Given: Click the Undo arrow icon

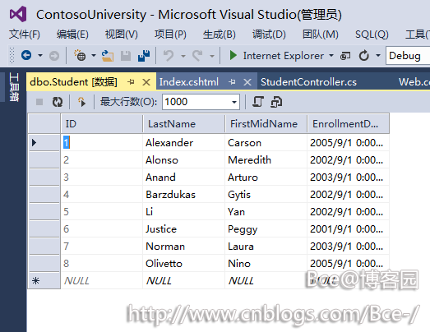Looking at the screenshot, I should 169,56.
